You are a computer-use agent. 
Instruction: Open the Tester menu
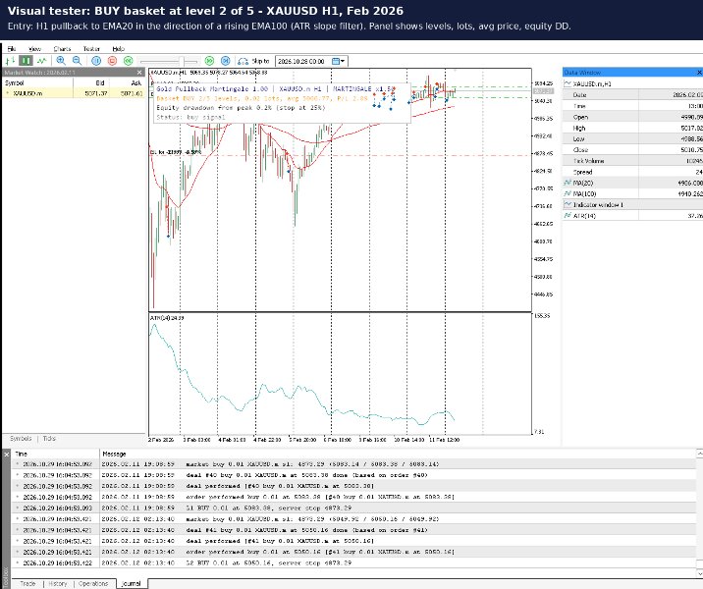(x=91, y=49)
